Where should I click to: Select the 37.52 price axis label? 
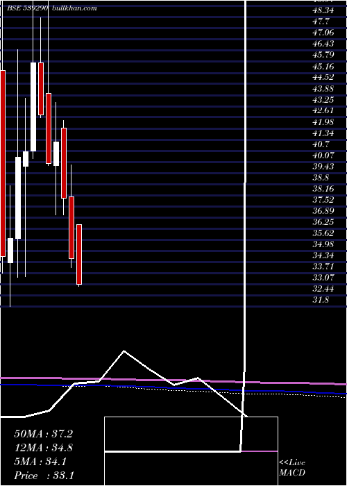[x=323, y=200]
